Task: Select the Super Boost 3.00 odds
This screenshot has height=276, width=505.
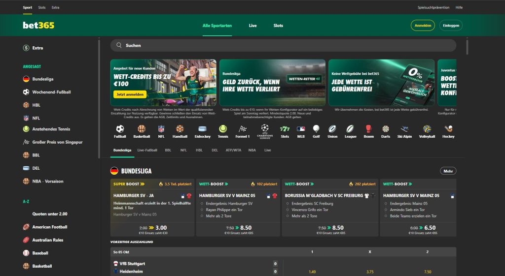Action: [x=153, y=229]
